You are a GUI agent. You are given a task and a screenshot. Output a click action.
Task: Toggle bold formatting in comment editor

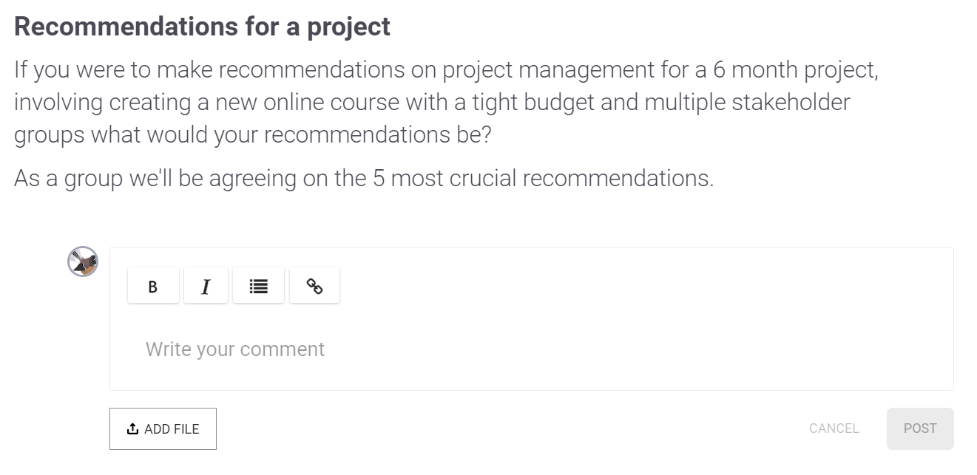153,286
